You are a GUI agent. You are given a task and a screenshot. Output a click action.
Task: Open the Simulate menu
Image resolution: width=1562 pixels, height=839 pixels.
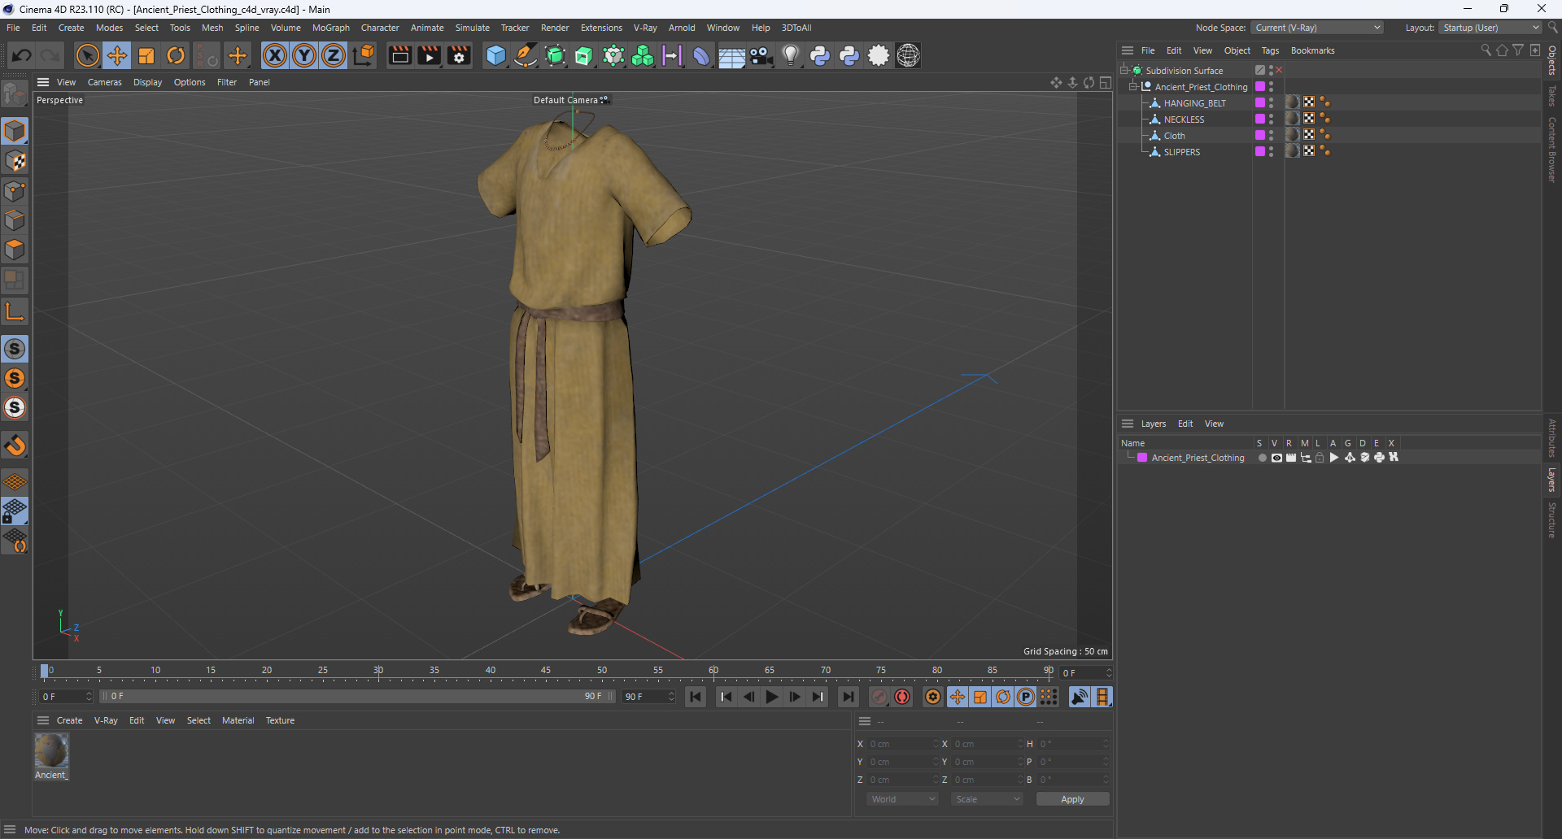point(472,28)
